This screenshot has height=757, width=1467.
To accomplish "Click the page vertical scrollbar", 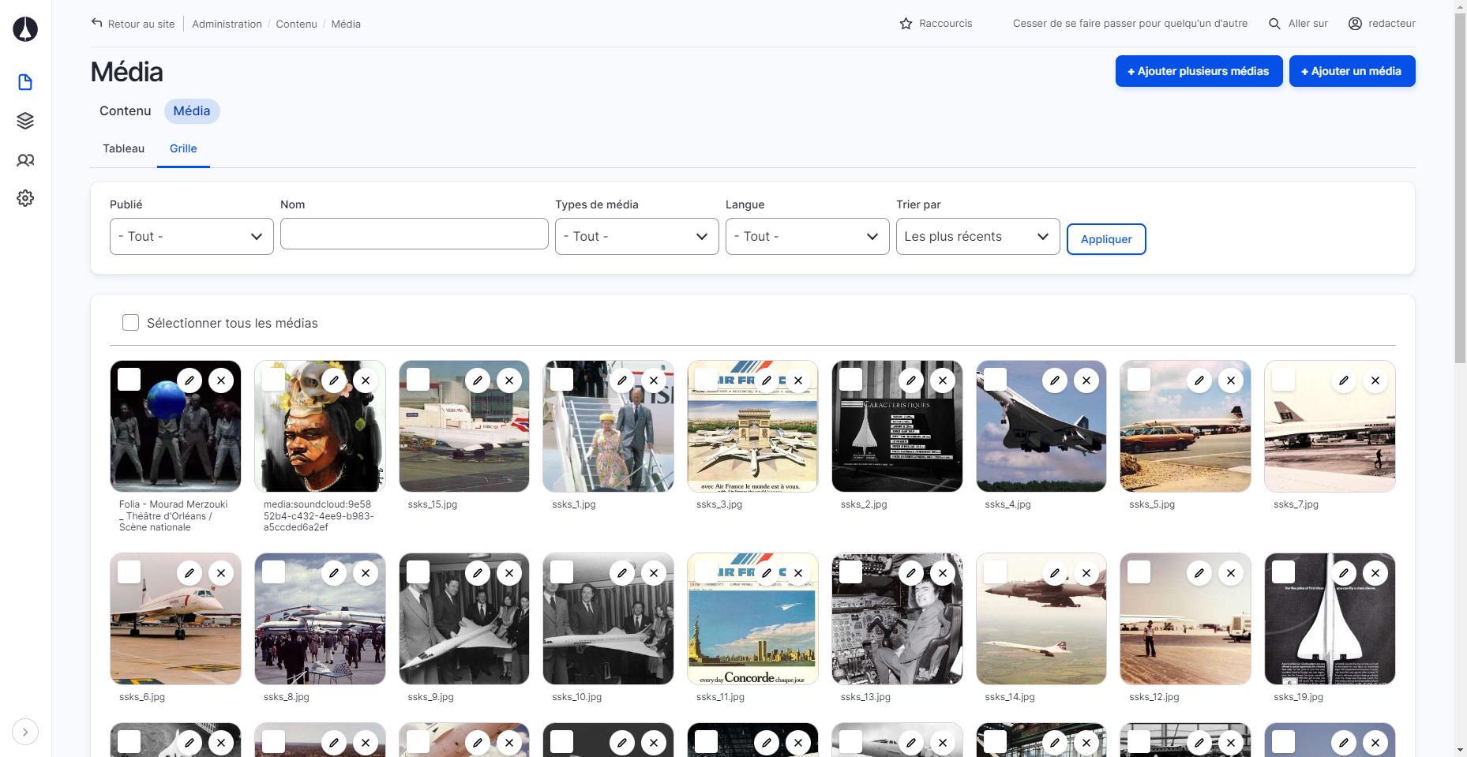I will coord(1460,189).
